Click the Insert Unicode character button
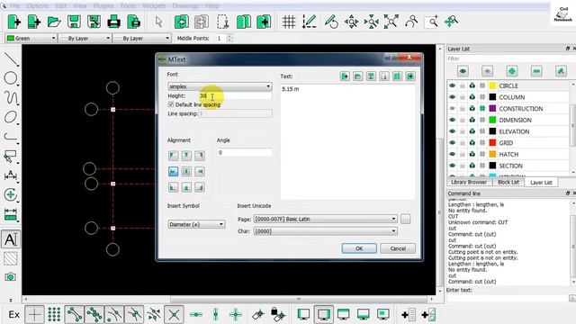This screenshot has height=324, width=576. [405, 219]
